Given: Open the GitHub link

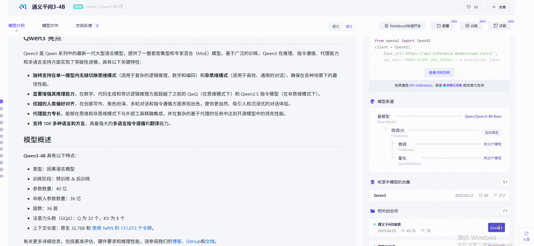Looking at the screenshot, I should coord(193,241).
